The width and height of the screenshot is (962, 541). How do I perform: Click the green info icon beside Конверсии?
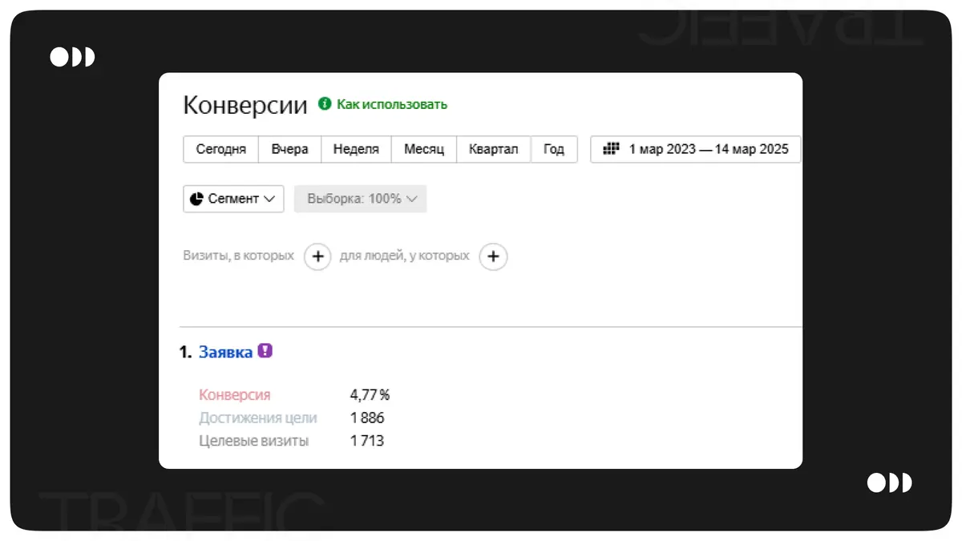pyautogui.click(x=325, y=104)
